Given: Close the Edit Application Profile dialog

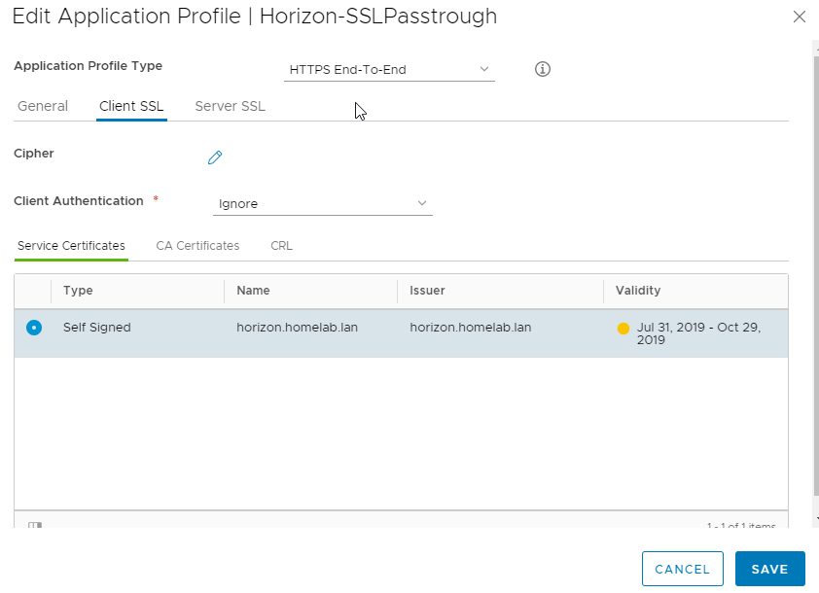Looking at the screenshot, I should point(800,17).
